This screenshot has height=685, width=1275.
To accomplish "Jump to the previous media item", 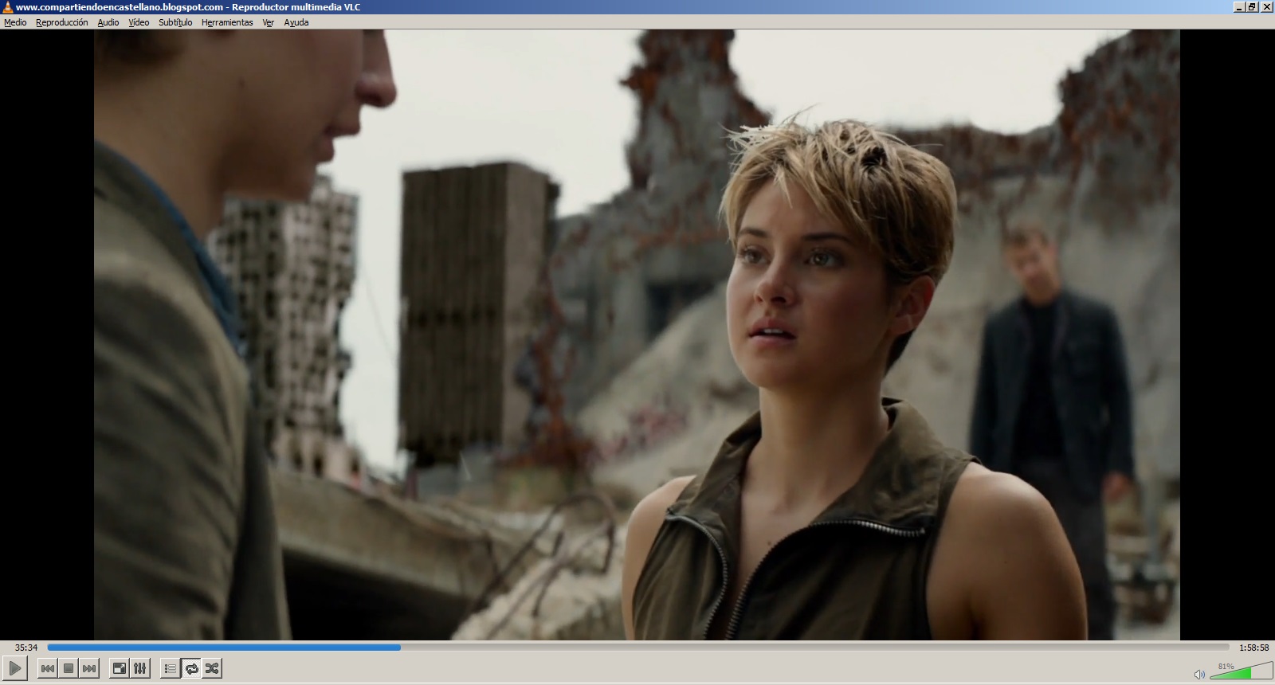I will point(48,668).
